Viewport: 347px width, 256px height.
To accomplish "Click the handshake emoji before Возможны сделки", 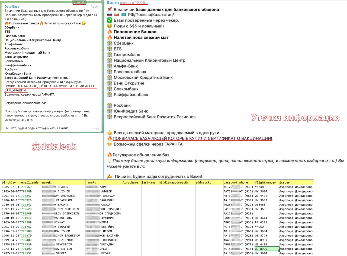I will 110,144.
